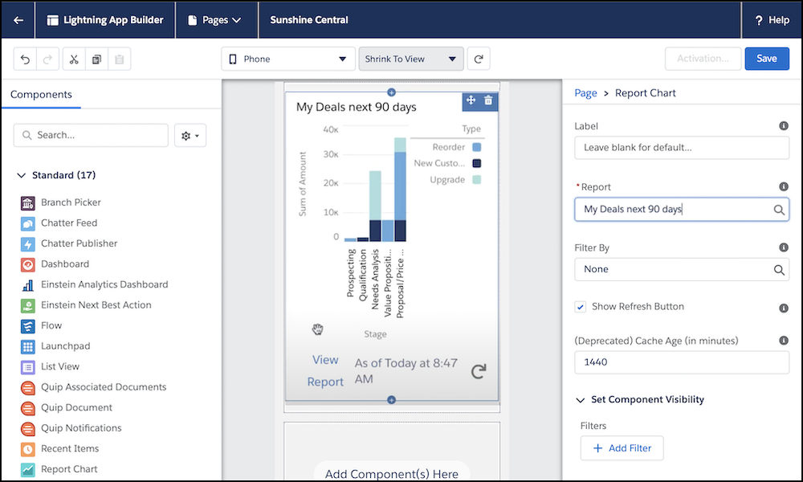Toggle the Einstein Next Best Action component
803x482 pixels.
pos(27,304)
